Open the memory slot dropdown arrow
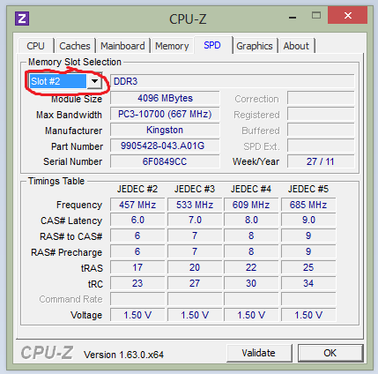 94,81
